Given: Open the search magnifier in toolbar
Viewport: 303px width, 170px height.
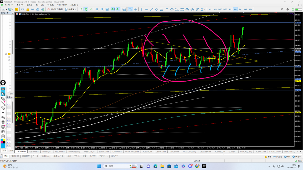Looking at the screenshot, I should pos(282,9).
